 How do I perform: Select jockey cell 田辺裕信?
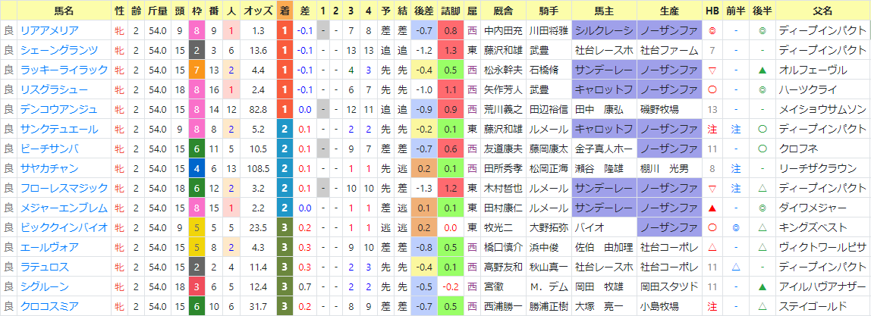tap(549, 110)
